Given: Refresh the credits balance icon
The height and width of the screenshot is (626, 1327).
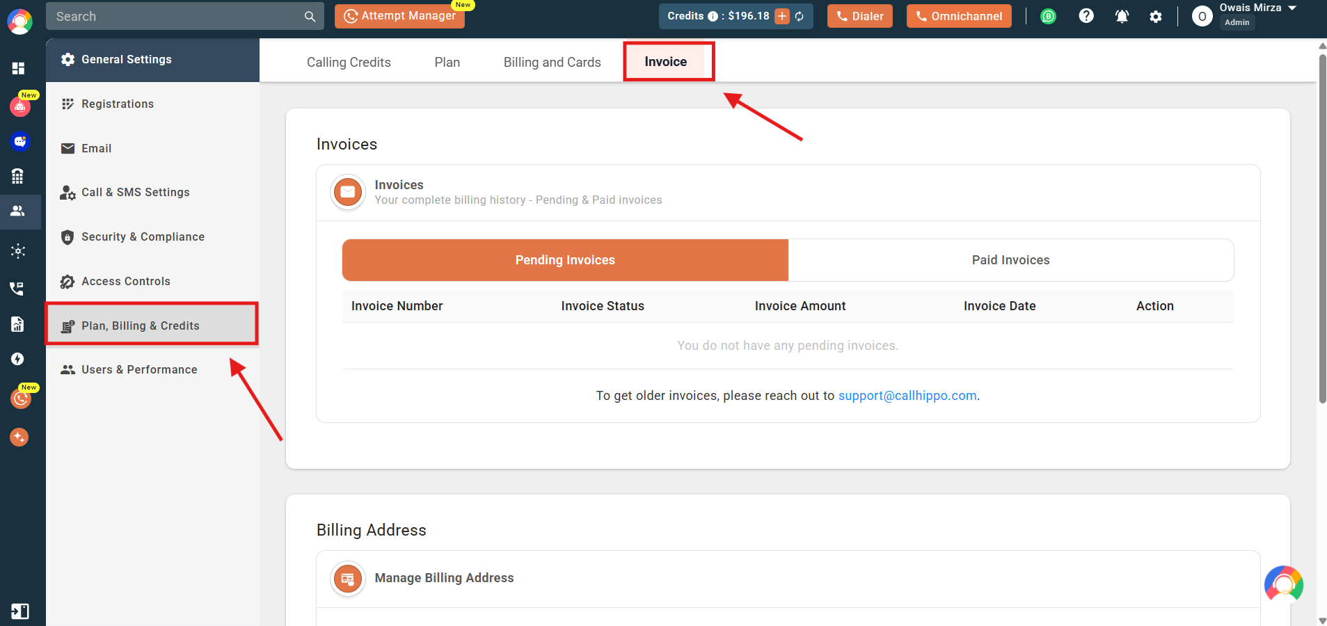Looking at the screenshot, I should [x=800, y=17].
